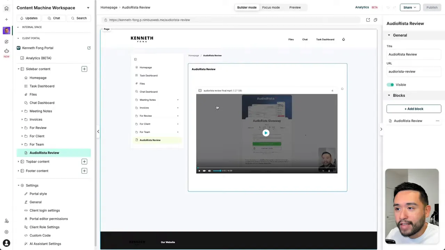Viewport: 445px width, 250px height.
Task: Open the notification bell in portal header
Action: click(343, 39)
